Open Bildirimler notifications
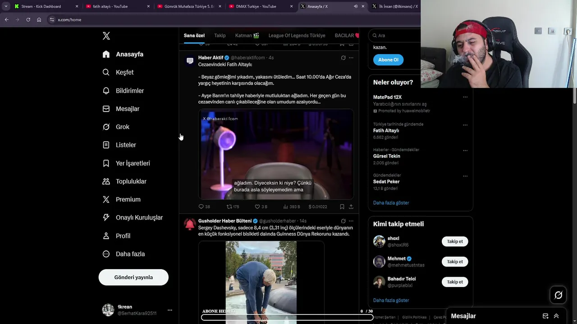Screen dimensions: 577x324 (123, 90)
